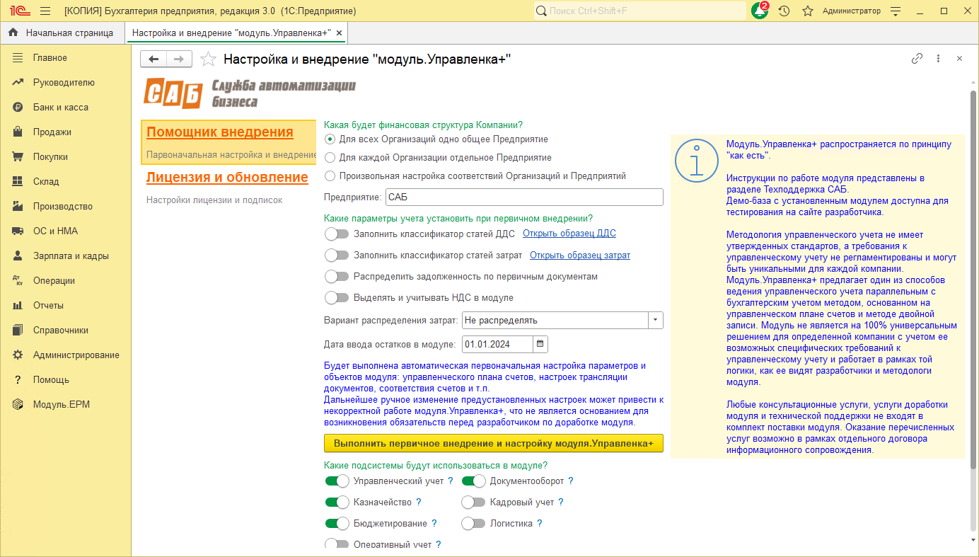Enable the Кадровый учет subsystem switch
This screenshot has width=979, height=557.
point(473,503)
